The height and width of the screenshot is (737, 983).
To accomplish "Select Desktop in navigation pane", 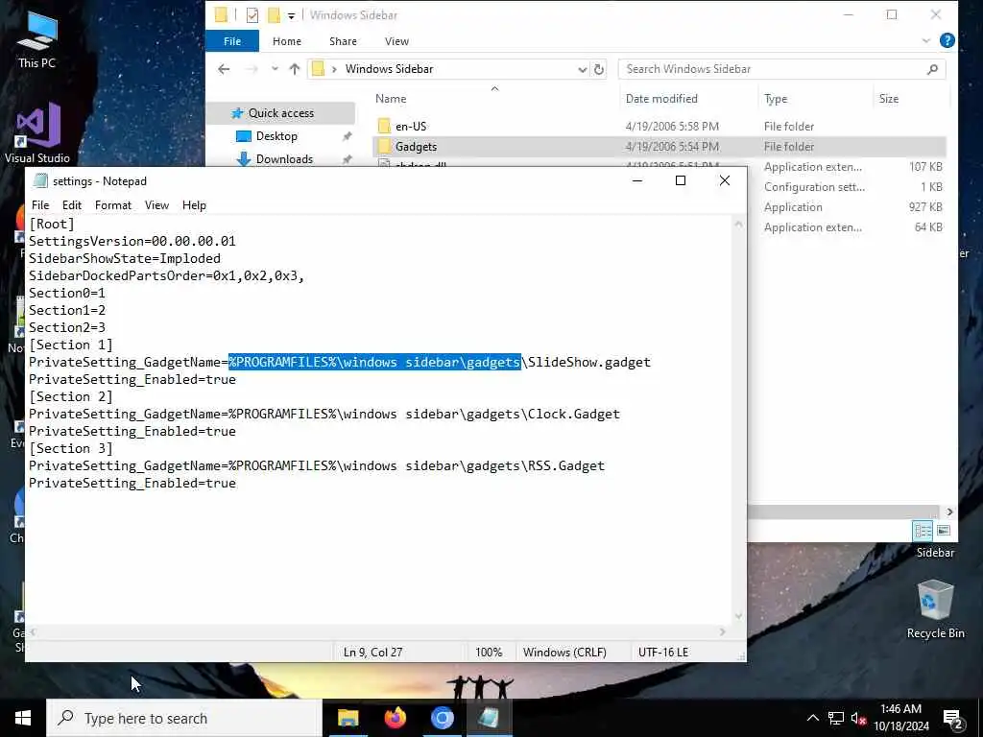I will point(276,136).
